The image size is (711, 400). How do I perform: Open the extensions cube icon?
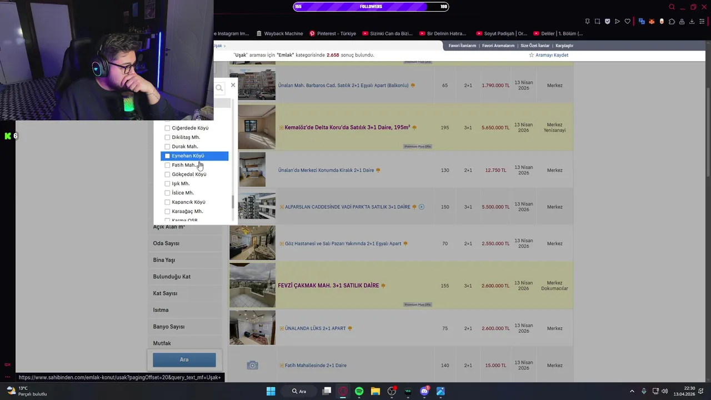point(672,22)
